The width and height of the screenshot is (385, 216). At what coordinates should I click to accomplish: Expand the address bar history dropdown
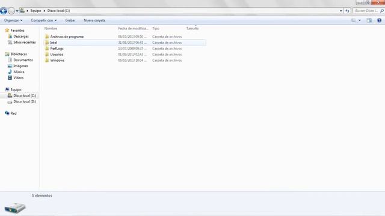click(341, 11)
